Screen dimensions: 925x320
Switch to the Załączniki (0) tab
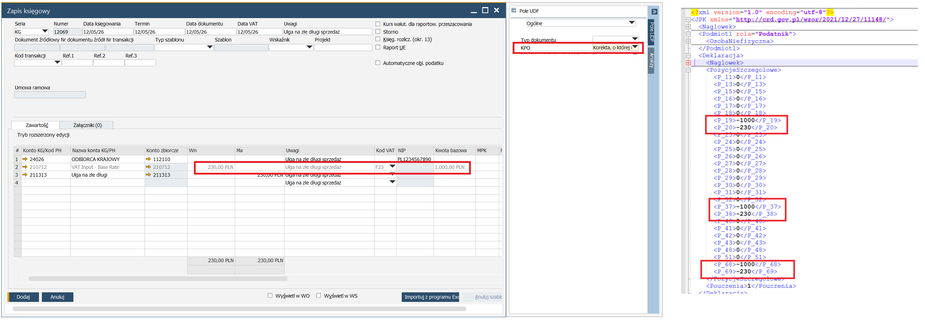coord(87,125)
